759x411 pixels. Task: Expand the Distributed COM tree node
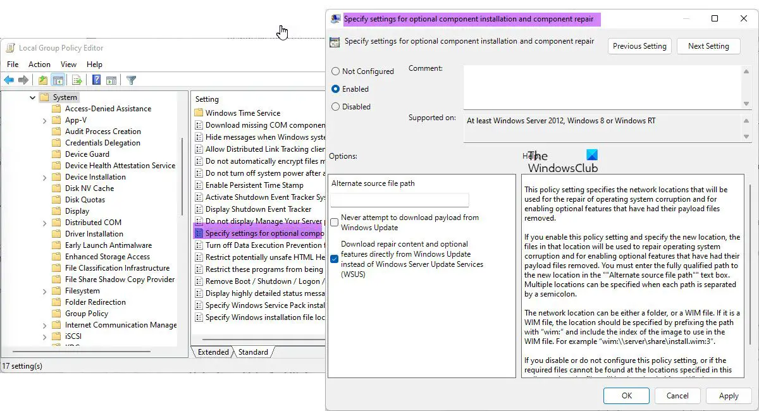pyautogui.click(x=45, y=223)
